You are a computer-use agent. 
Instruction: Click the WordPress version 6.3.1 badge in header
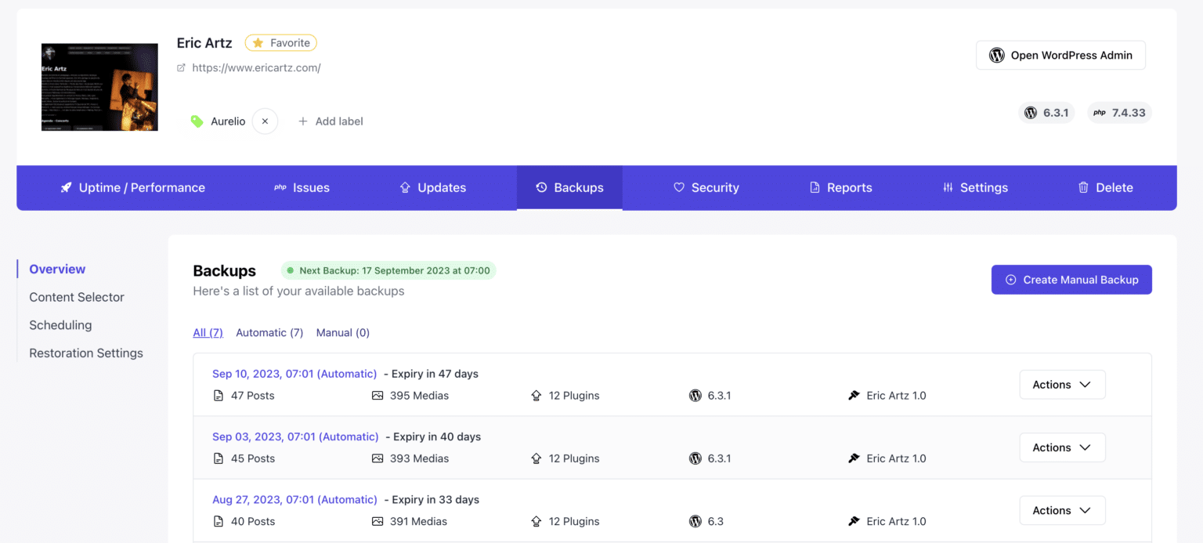pos(1047,113)
